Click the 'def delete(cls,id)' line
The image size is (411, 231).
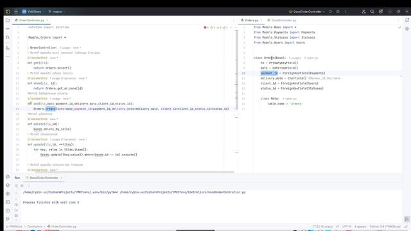coord(43,124)
